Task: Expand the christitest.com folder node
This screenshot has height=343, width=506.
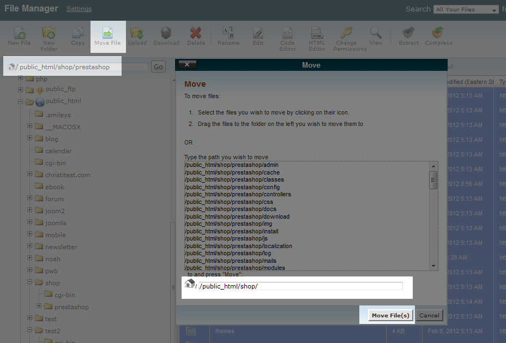Action: click(x=30, y=174)
